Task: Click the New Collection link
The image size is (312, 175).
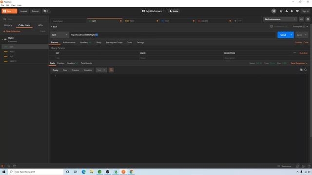Action: pyautogui.click(x=12, y=31)
